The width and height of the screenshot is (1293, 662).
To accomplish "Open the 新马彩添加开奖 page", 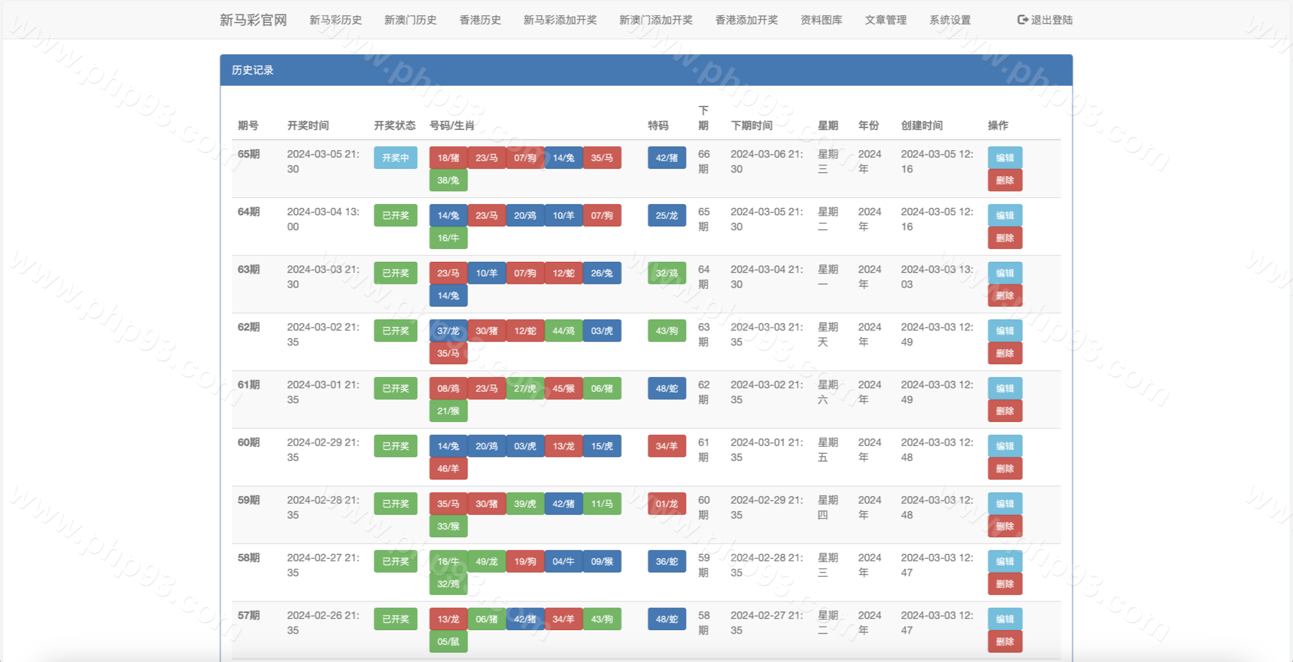I will tap(560, 20).
